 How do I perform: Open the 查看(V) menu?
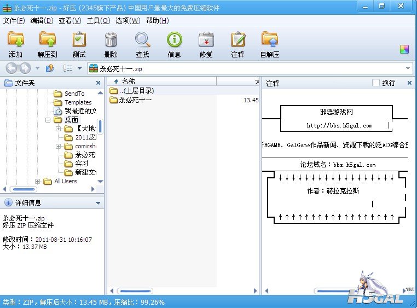pyautogui.click(x=70, y=21)
